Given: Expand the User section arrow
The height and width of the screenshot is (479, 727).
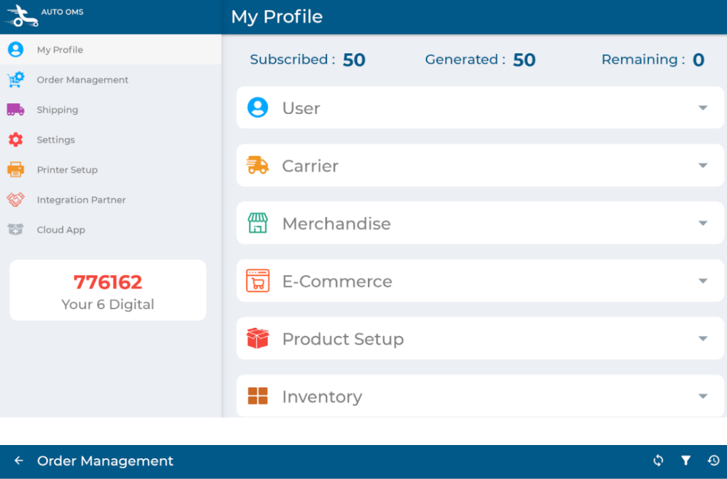Looking at the screenshot, I should coord(703,107).
